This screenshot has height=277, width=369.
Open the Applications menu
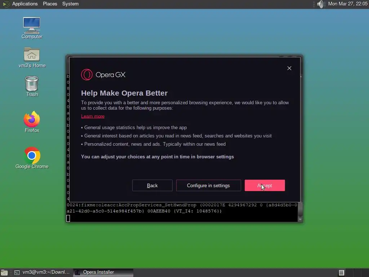tap(25, 4)
